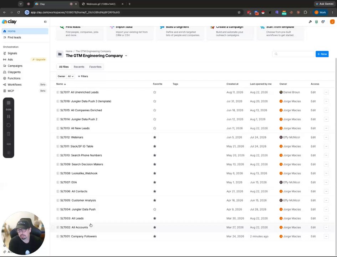Pause the screen recording
The height and width of the screenshot is (257, 337).
(x=9, y=117)
